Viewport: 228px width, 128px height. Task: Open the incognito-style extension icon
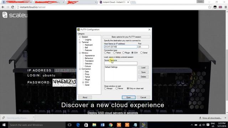[215, 7]
